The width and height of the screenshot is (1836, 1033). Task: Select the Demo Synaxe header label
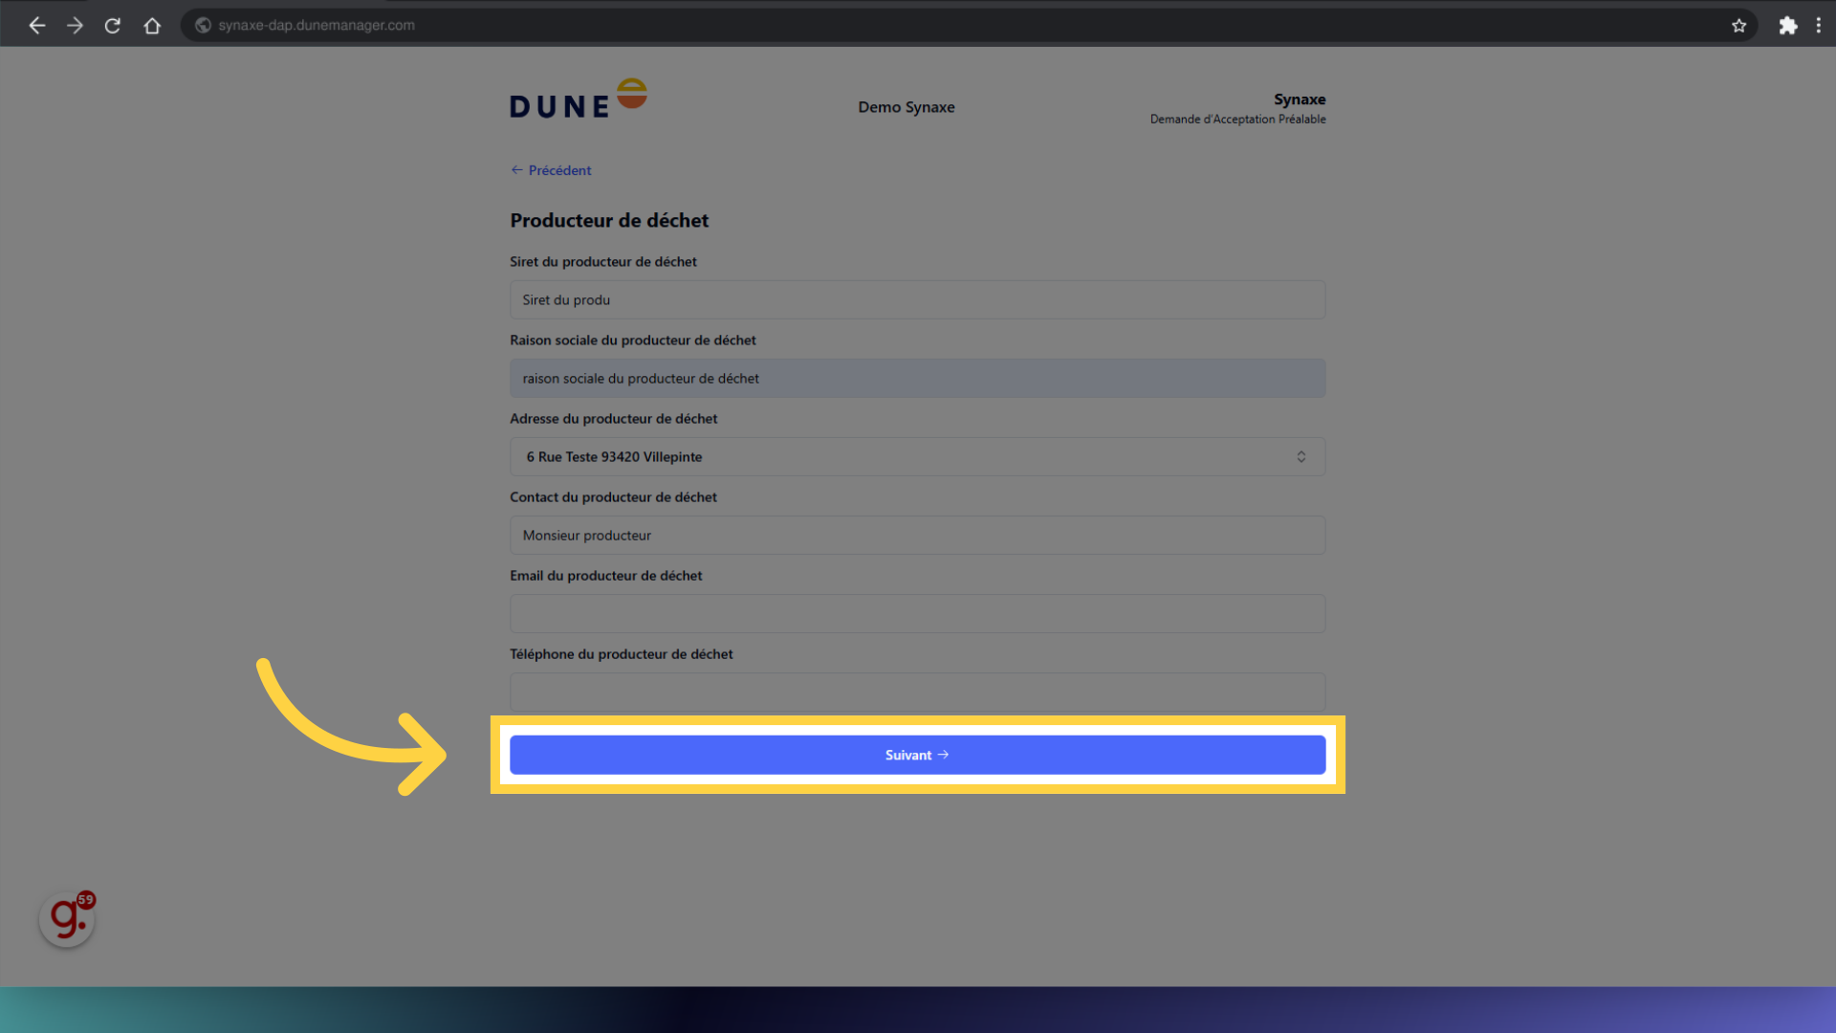[x=906, y=107]
